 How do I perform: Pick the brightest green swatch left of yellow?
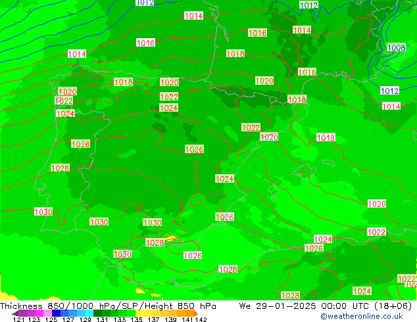[131, 313]
